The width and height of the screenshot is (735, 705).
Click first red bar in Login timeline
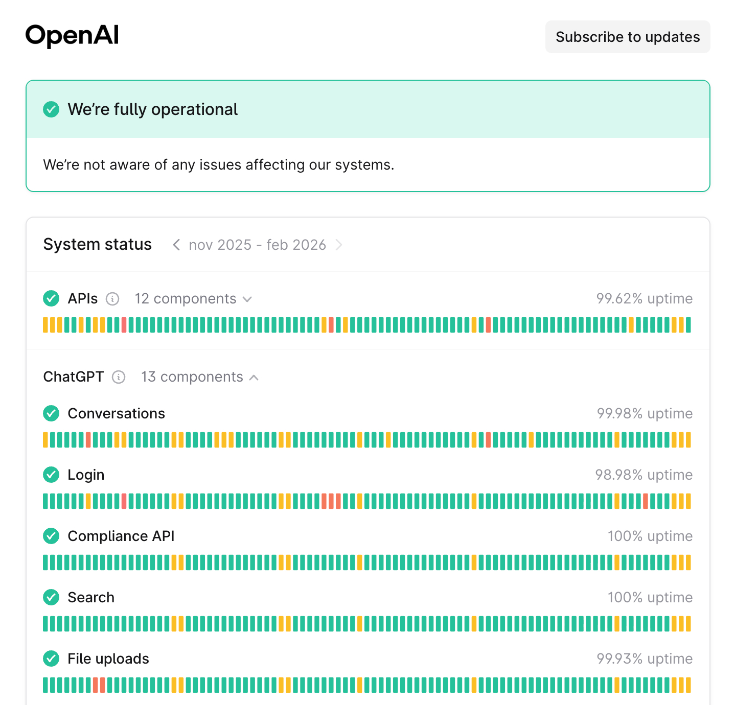point(124,501)
